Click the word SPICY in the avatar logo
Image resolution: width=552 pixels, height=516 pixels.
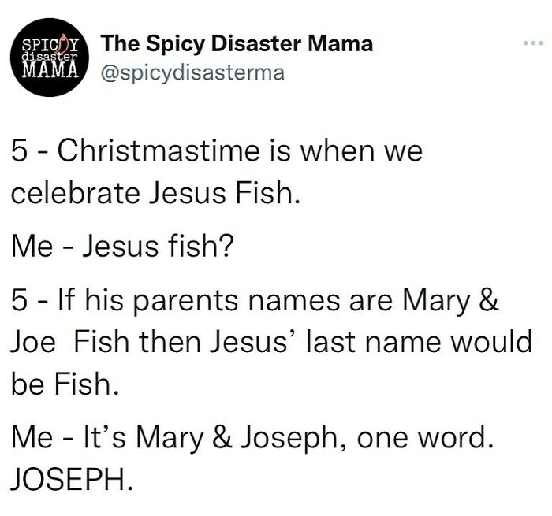(50, 46)
